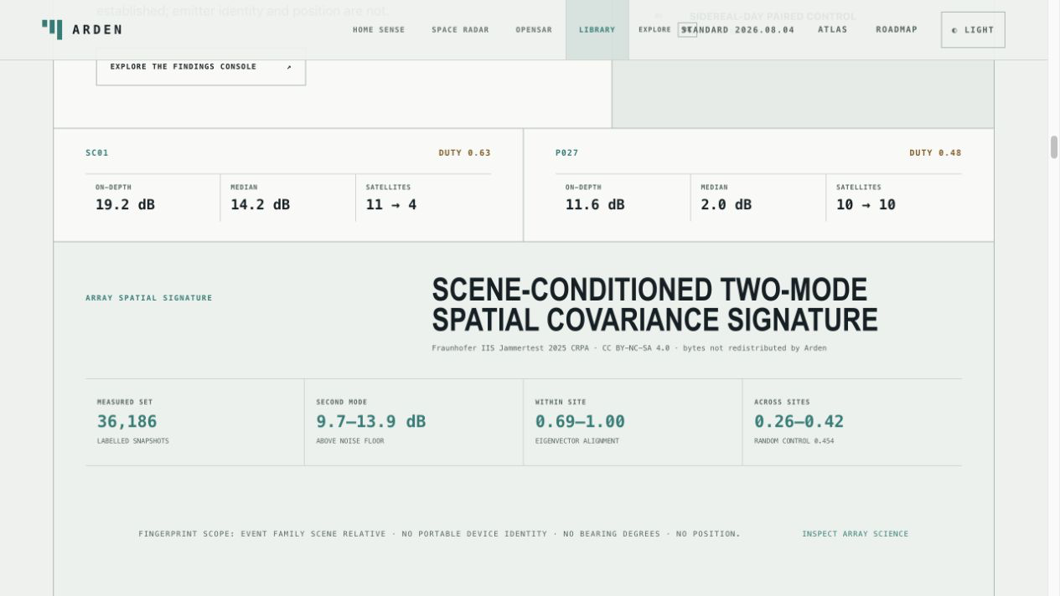Click arrow icon on Findings Console button
This screenshot has height=596, width=1060.
[x=289, y=67]
